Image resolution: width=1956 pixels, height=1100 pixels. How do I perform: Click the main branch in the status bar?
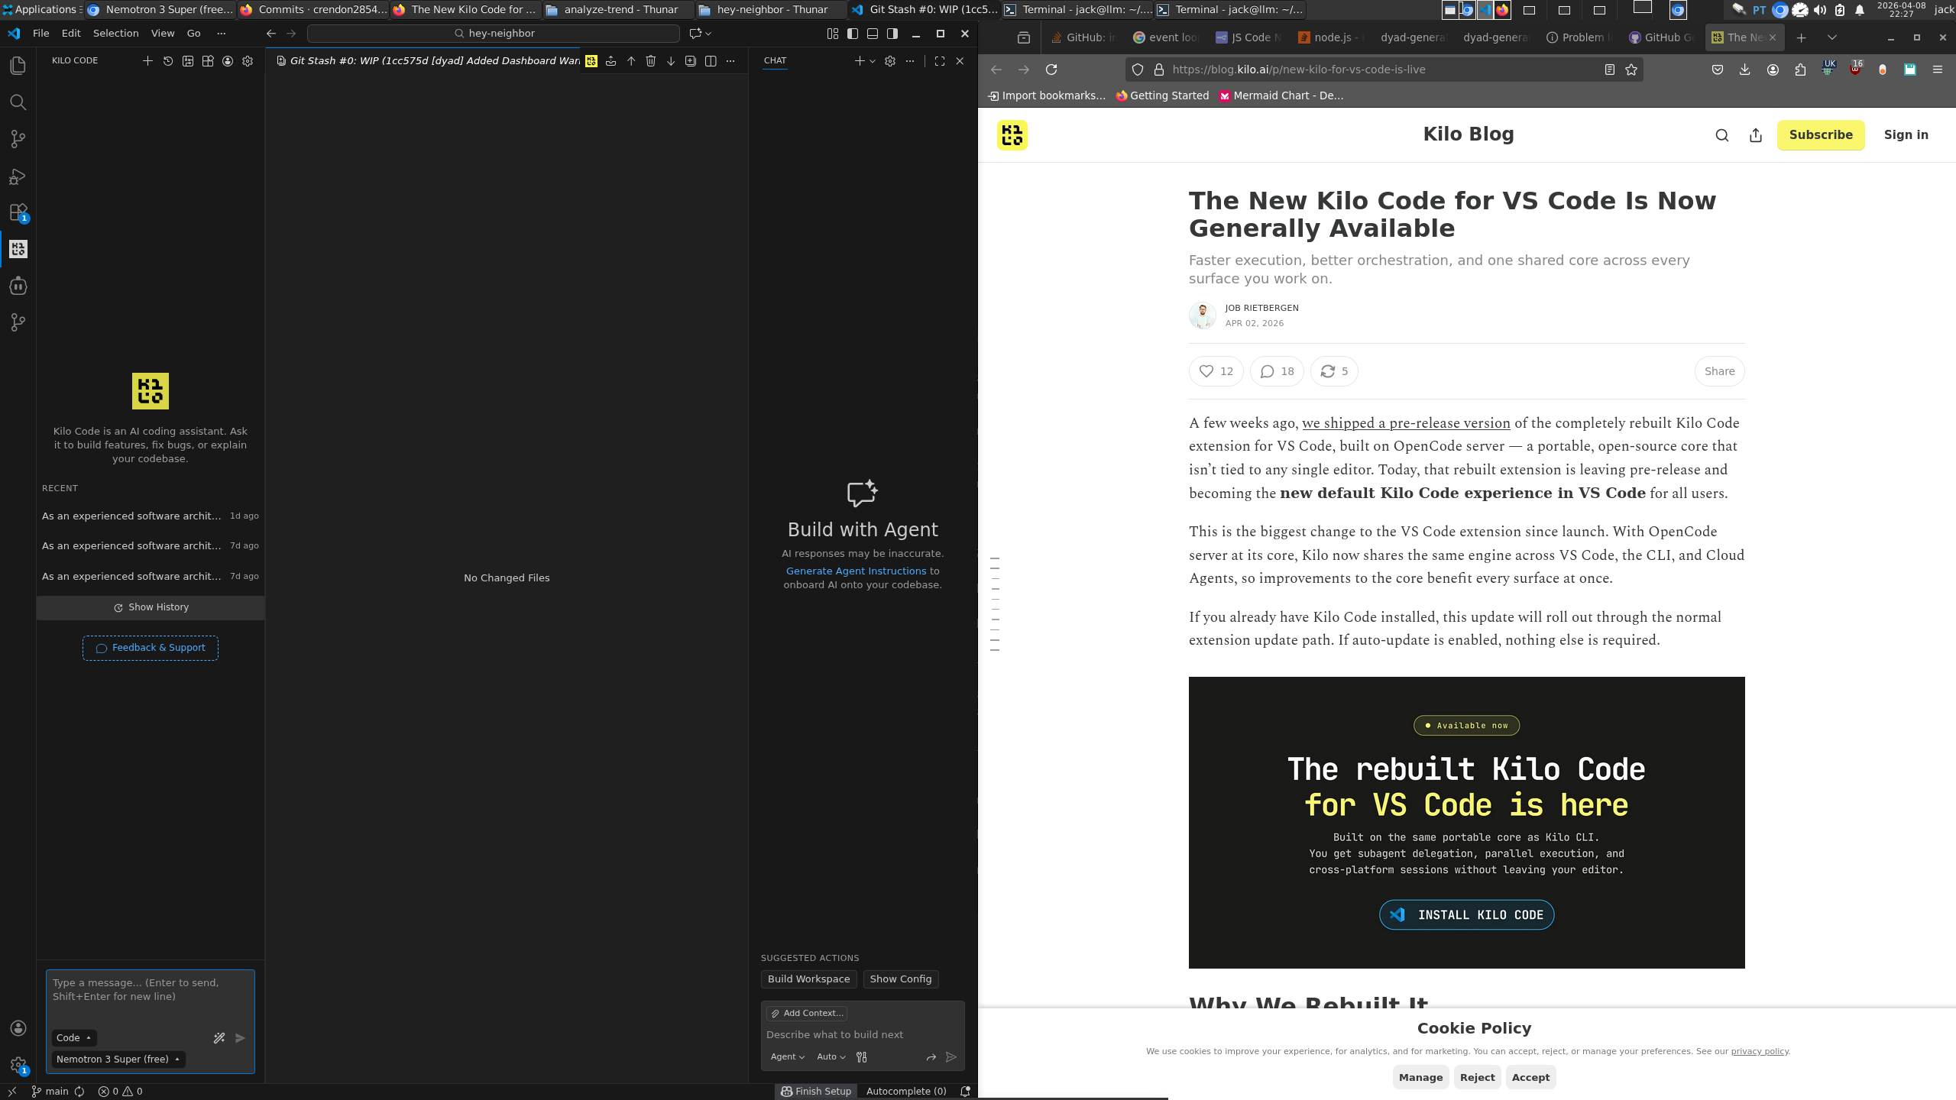tap(50, 1092)
